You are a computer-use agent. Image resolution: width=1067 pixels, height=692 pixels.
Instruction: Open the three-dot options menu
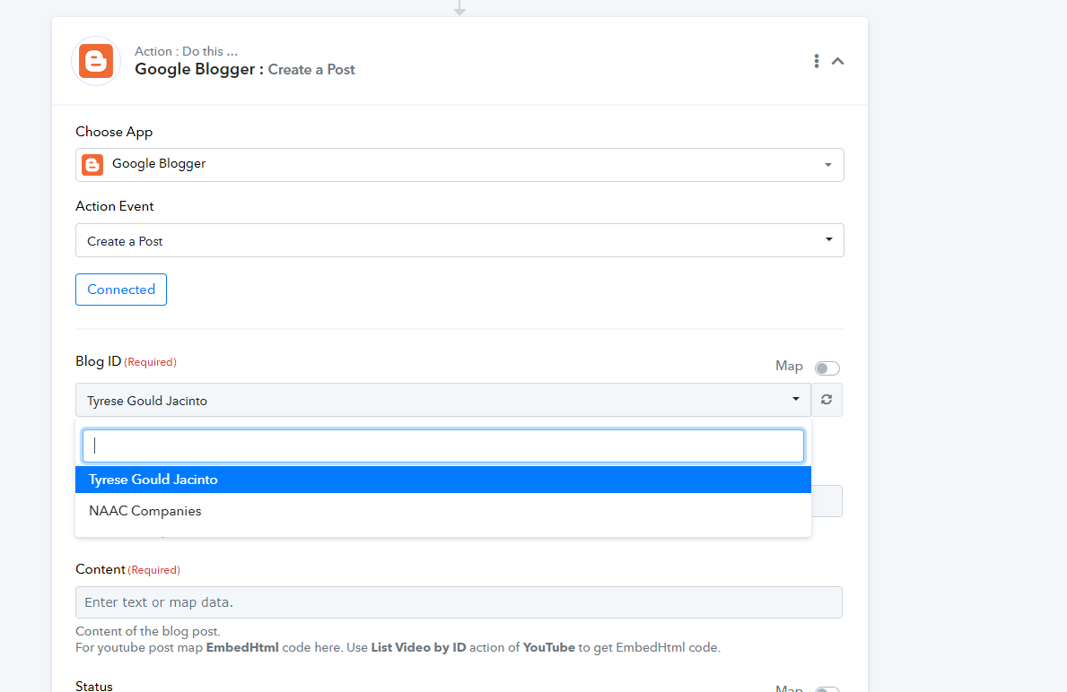coord(816,61)
